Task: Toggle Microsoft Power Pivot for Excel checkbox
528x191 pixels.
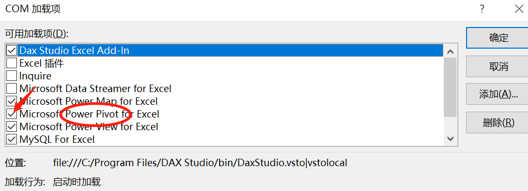Action: pyautogui.click(x=12, y=114)
